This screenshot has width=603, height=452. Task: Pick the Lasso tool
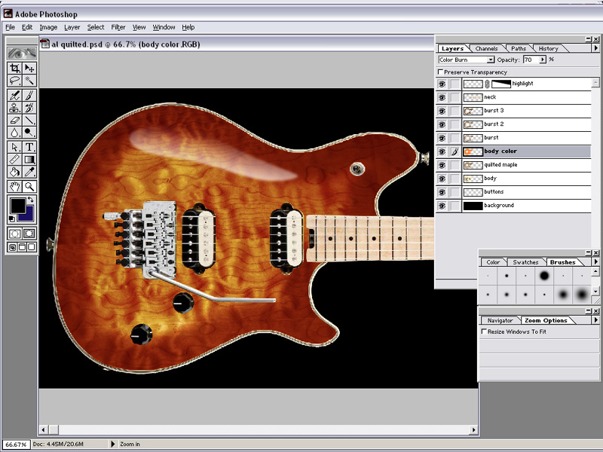coord(14,81)
